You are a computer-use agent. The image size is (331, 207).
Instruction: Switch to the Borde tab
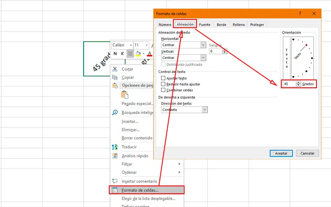(221, 24)
